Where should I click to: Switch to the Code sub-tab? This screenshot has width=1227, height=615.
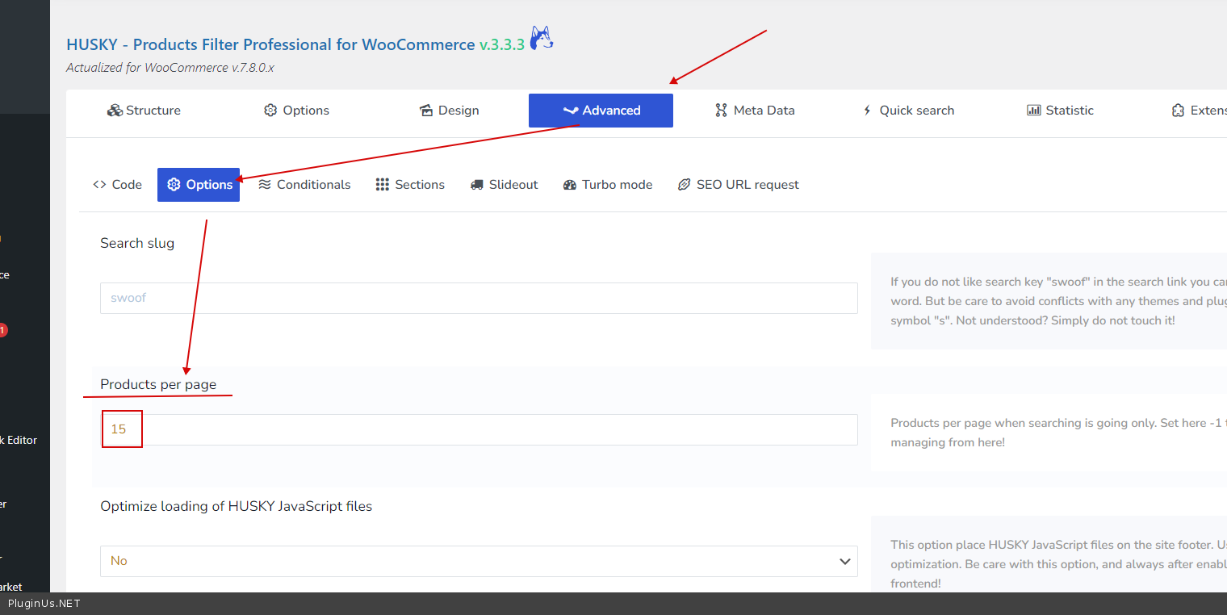tap(118, 185)
